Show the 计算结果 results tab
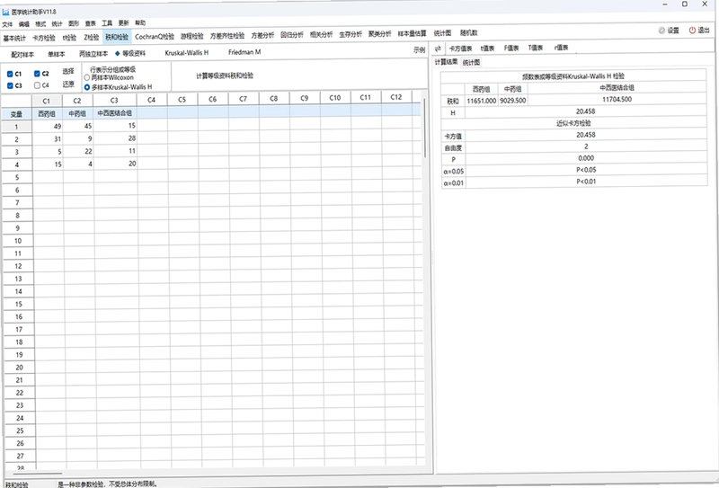 point(446,62)
